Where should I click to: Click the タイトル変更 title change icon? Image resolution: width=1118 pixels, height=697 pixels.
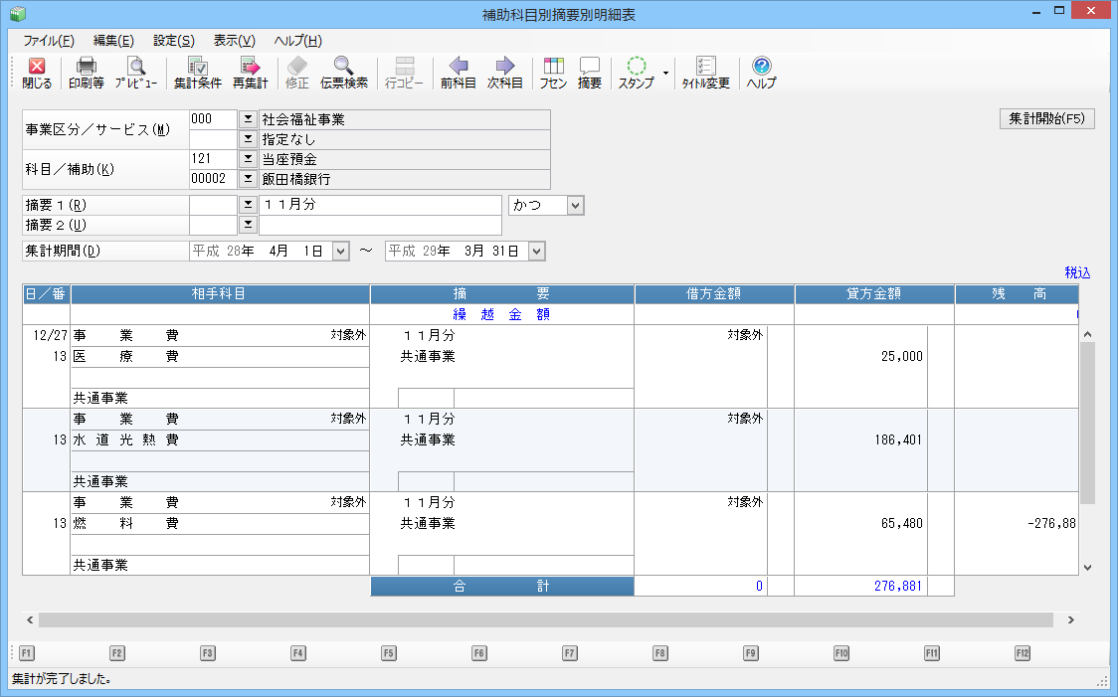click(x=705, y=73)
